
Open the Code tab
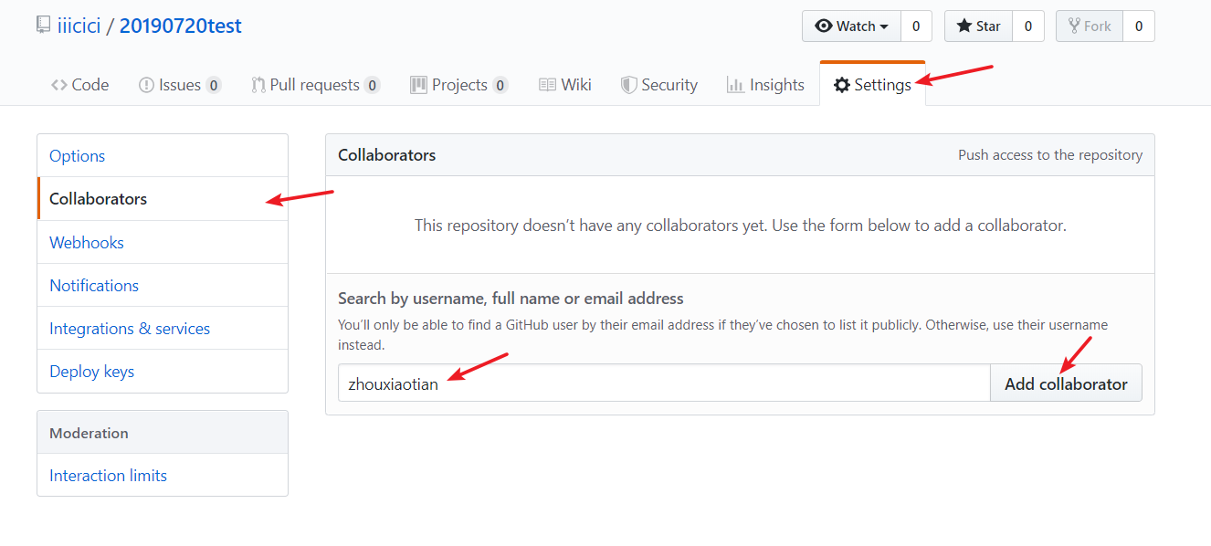point(79,85)
